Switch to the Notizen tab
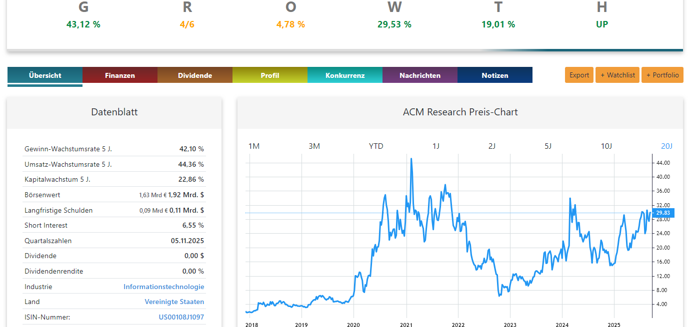 495,75
